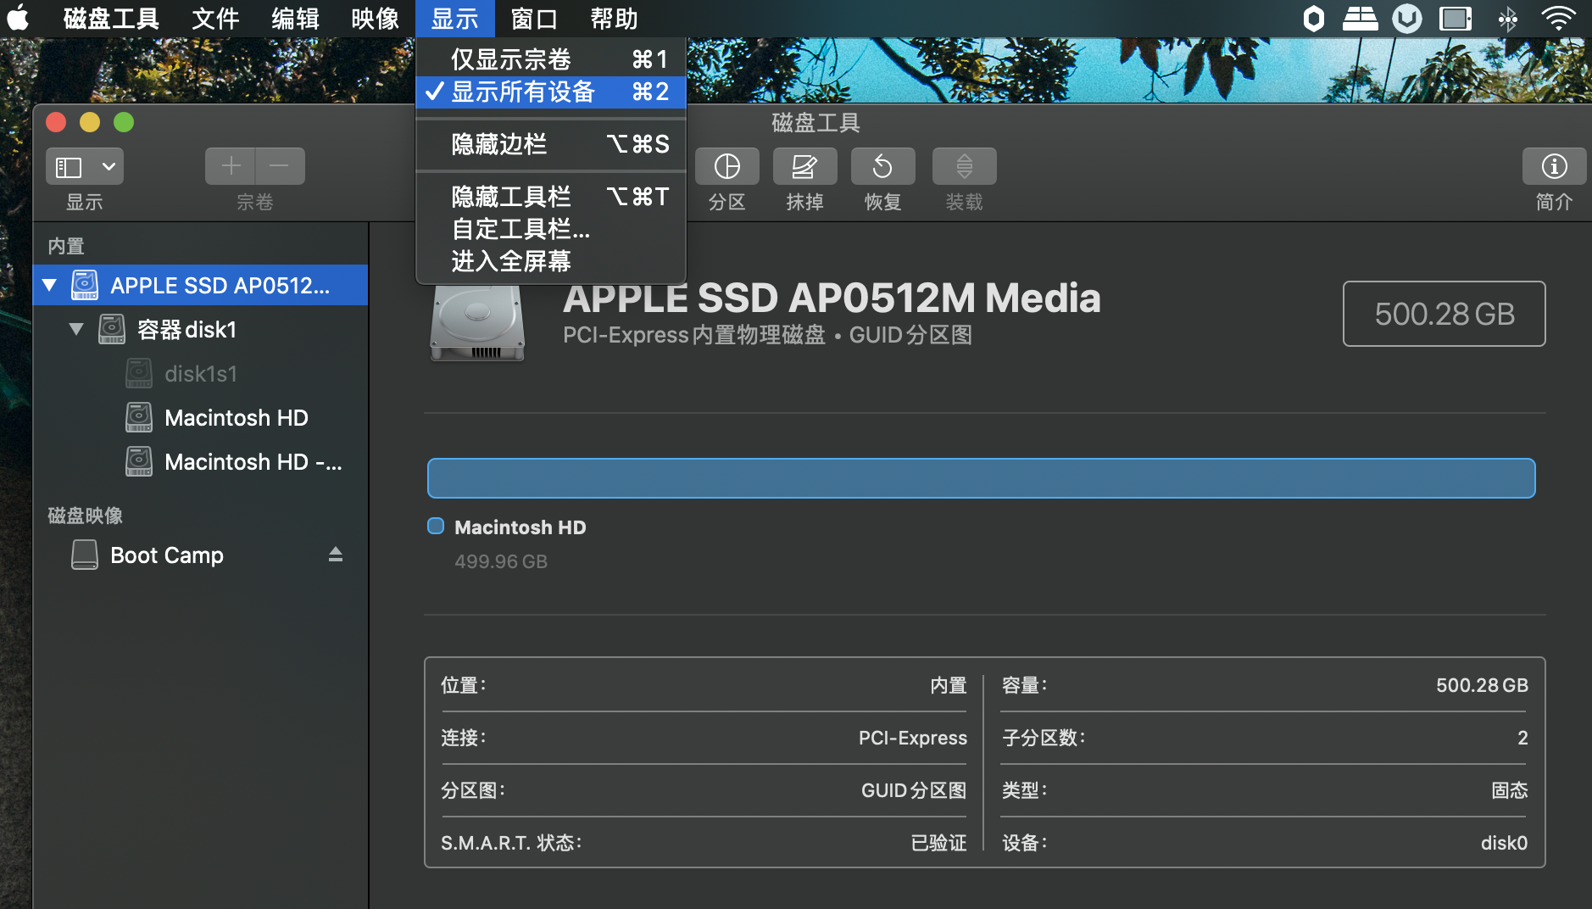The image size is (1592, 909).
Task: Click the APPLE SSD AP0512M Media title
Action: 832,298
